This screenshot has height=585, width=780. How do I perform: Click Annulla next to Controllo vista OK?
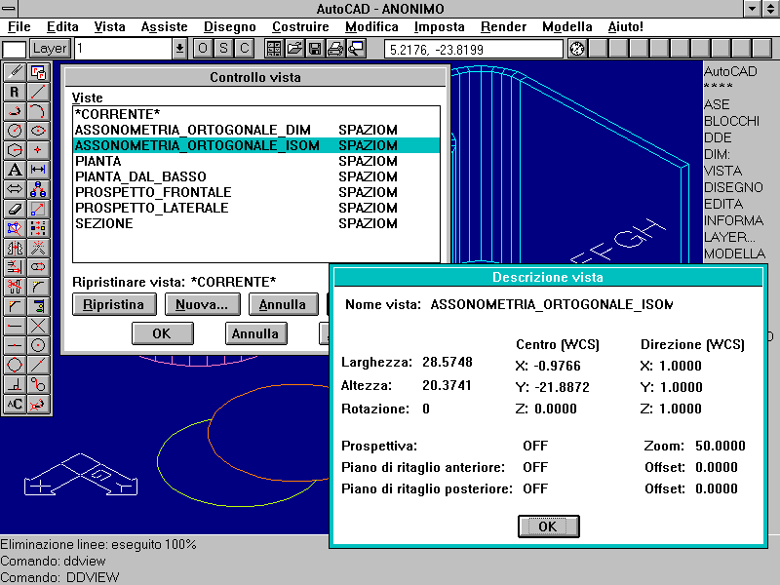[255, 333]
